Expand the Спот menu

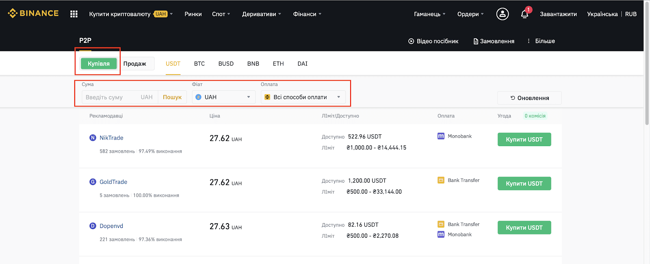[221, 14]
